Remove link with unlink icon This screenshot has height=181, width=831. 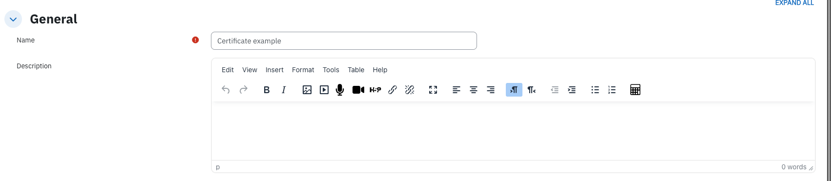coord(410,90)
